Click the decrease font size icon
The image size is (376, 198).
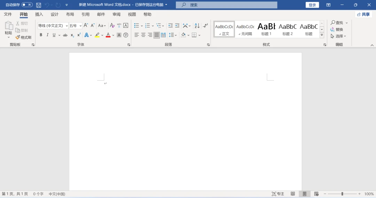click(93, 25)
